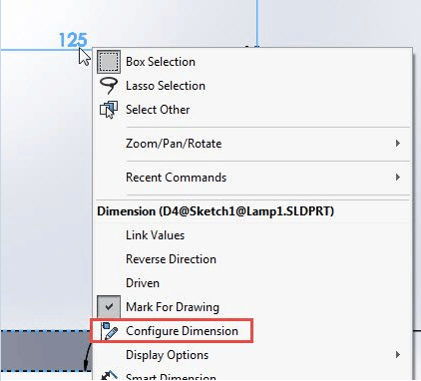This screenshot has height=381, width=421.
Task: Set the dimension as Driven
Action: 143,283
